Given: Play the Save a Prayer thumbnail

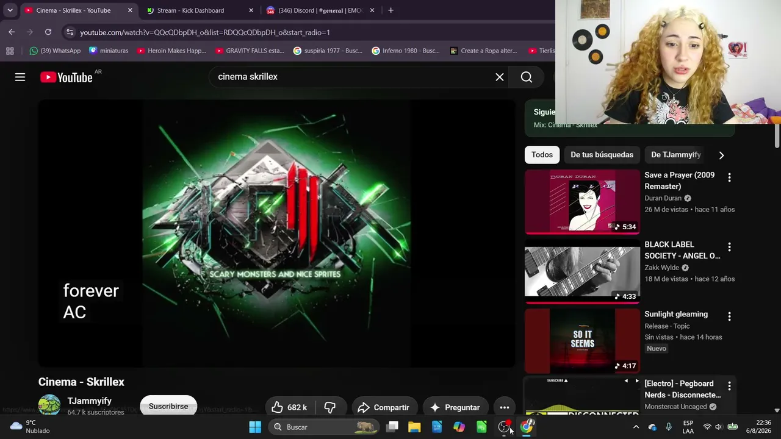Looking at the screenshot, I should pyautogui.click(x=582, y=202).
